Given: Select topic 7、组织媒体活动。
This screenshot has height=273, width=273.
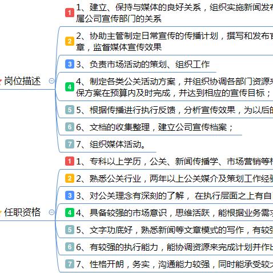Looking at the screenshot, I should [x=111, y=144].
